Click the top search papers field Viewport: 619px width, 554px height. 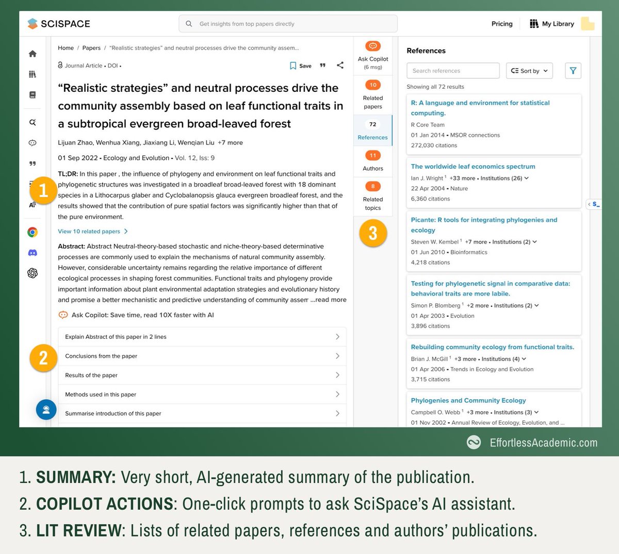288,24
